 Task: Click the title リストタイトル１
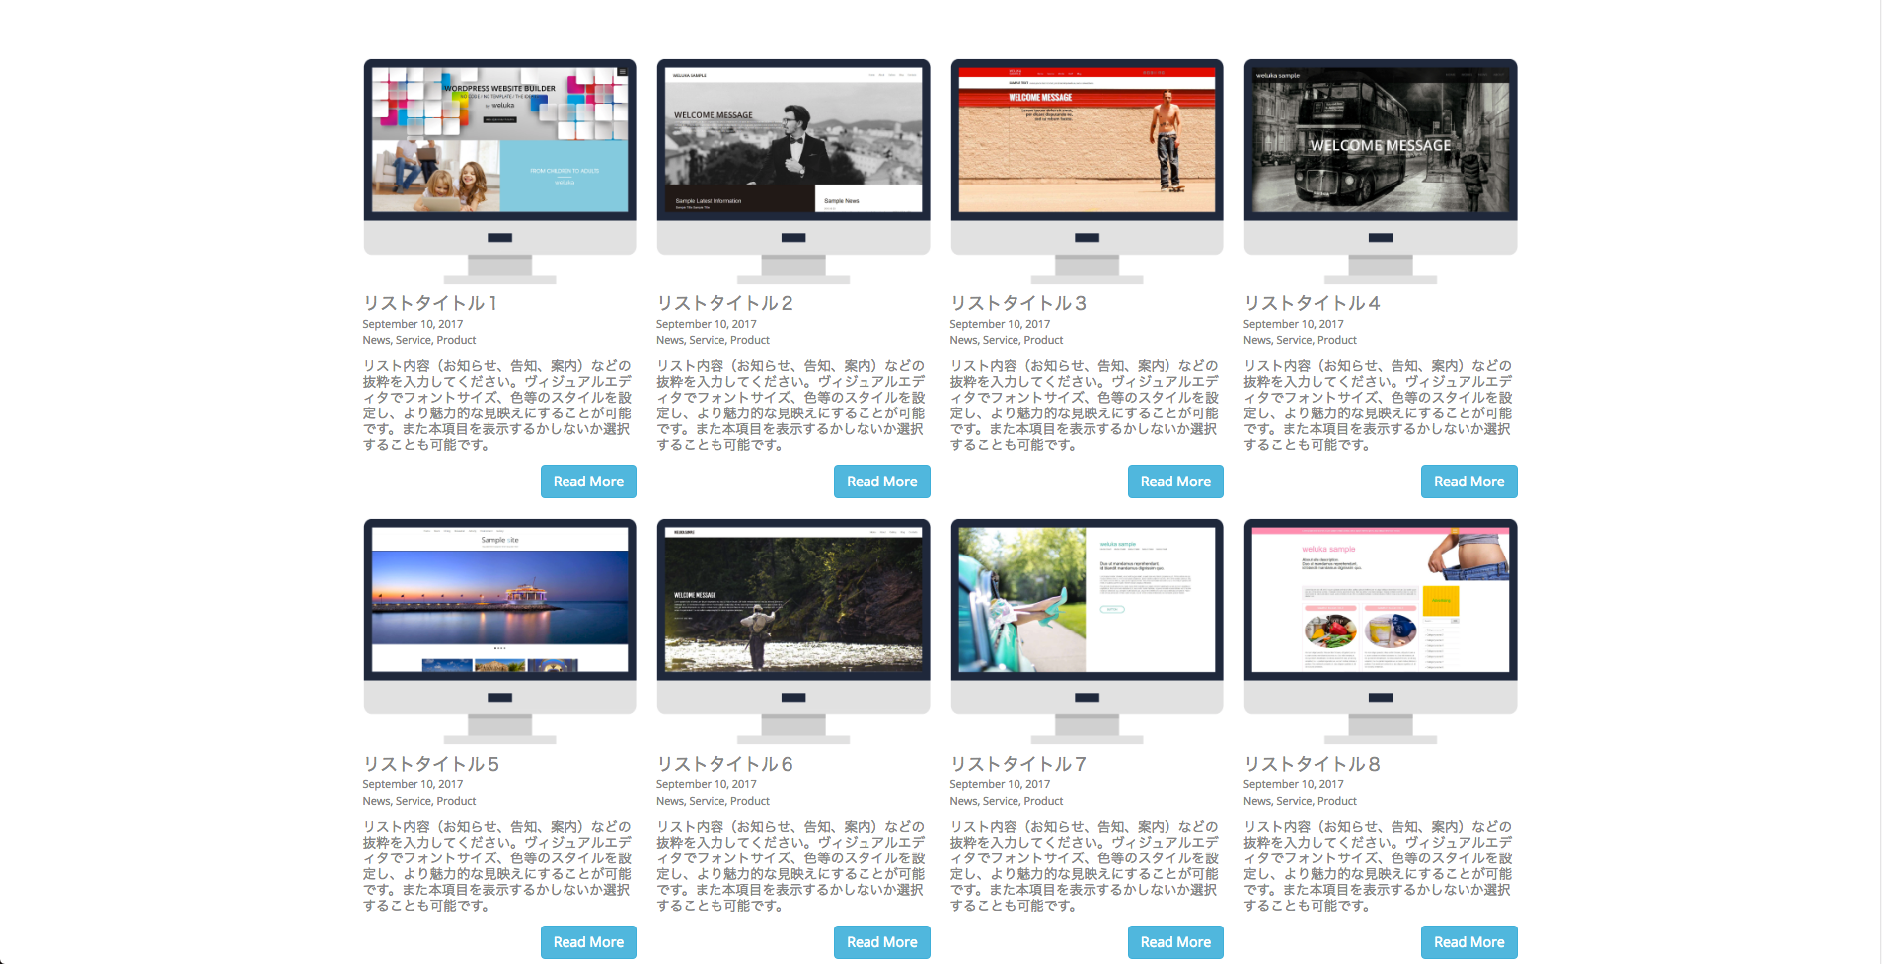coord(430,303)
